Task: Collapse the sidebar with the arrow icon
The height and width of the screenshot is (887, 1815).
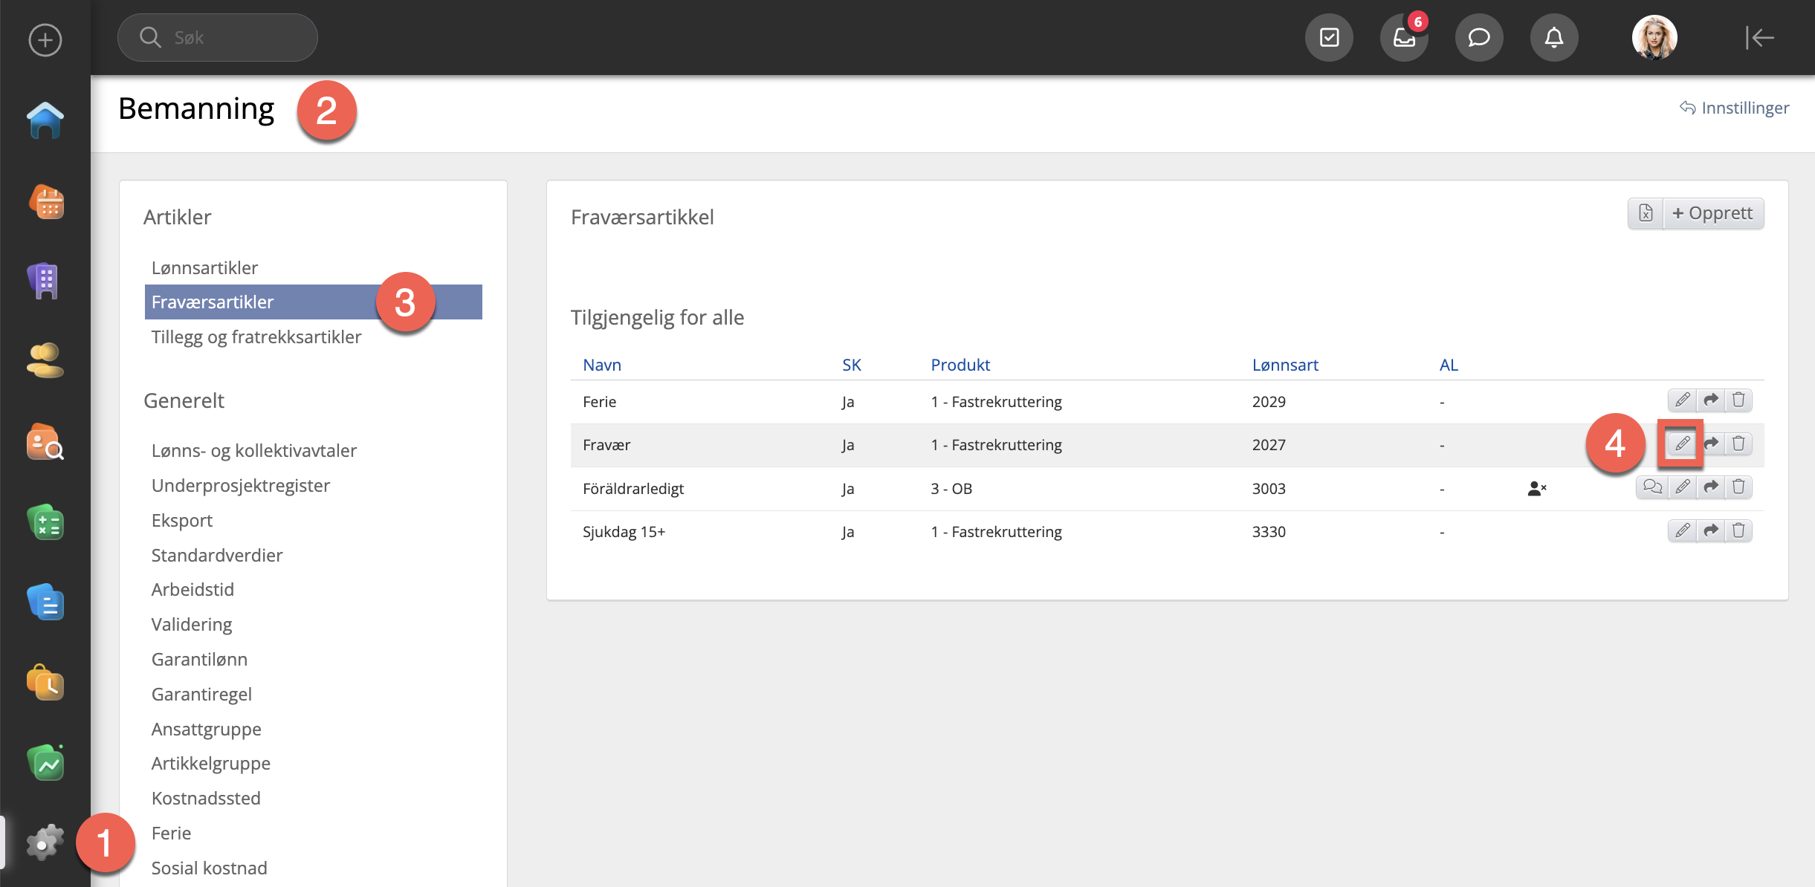Action: [1759, 38]
